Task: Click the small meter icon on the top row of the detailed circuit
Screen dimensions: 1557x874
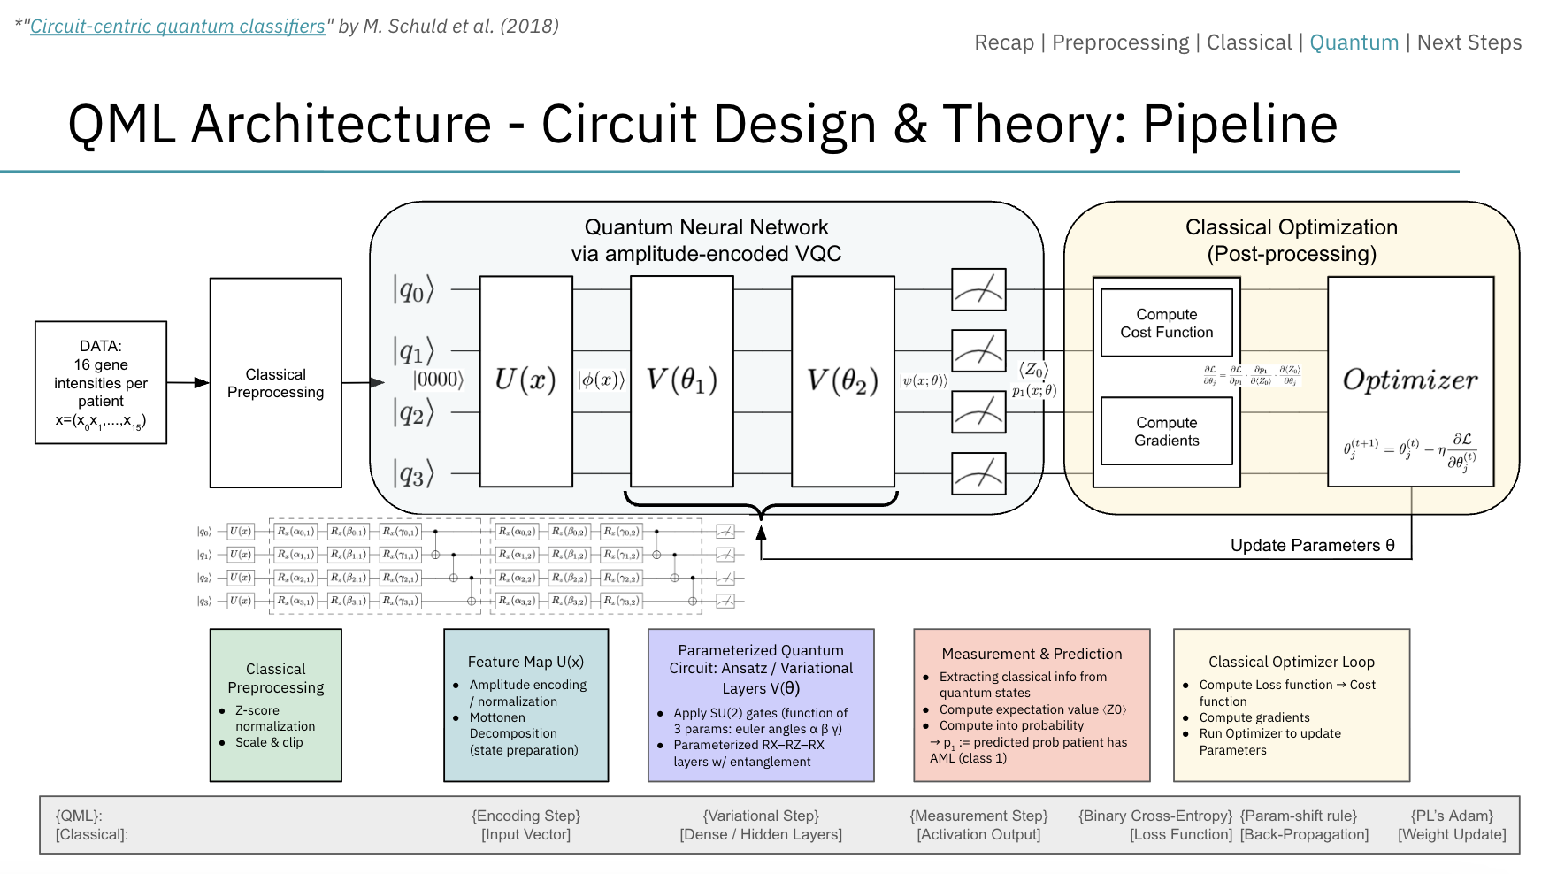Action: [x=725, y=532]
